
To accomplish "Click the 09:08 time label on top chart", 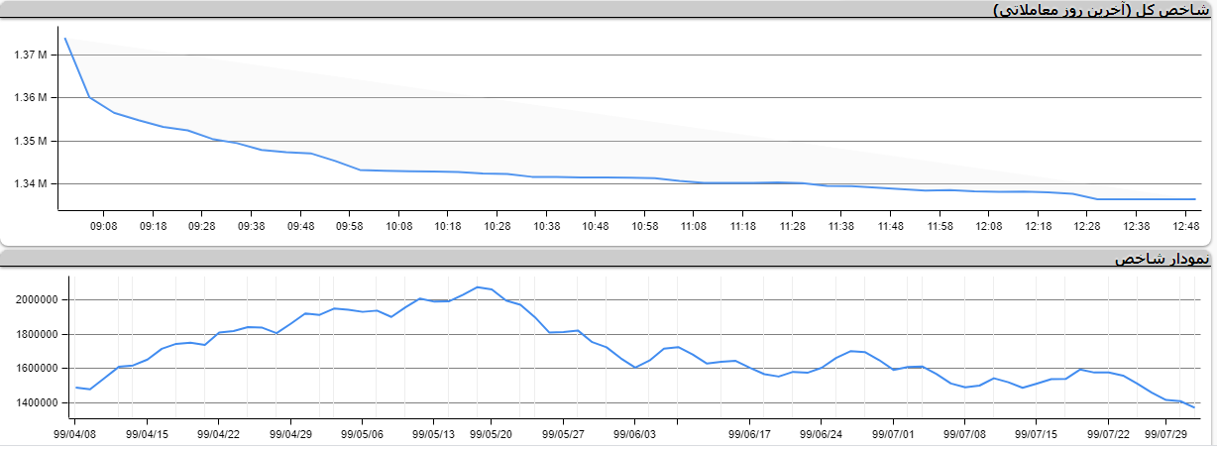I will point(103,226).
